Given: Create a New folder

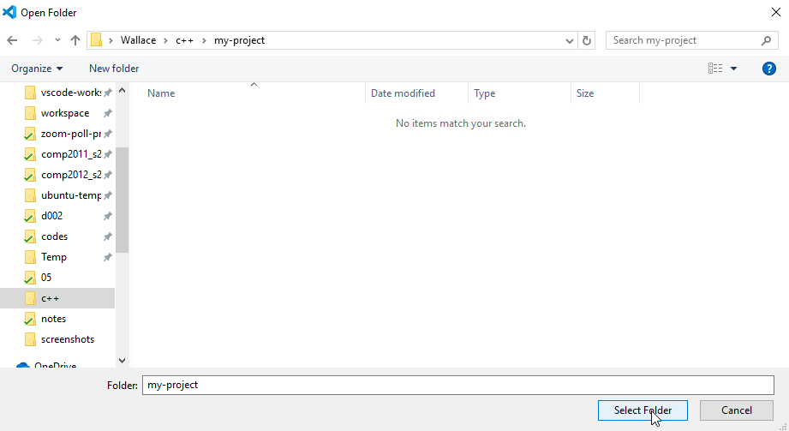Looking at the screenshot, I should click(114, 69).
